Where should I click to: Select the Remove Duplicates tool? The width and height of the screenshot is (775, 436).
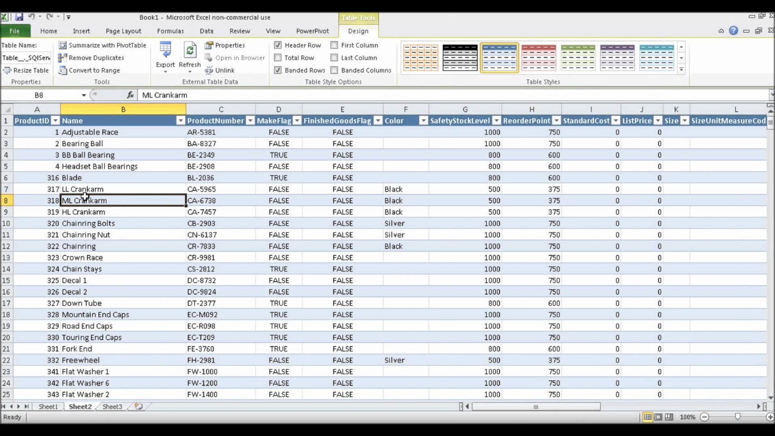point(63,58)
